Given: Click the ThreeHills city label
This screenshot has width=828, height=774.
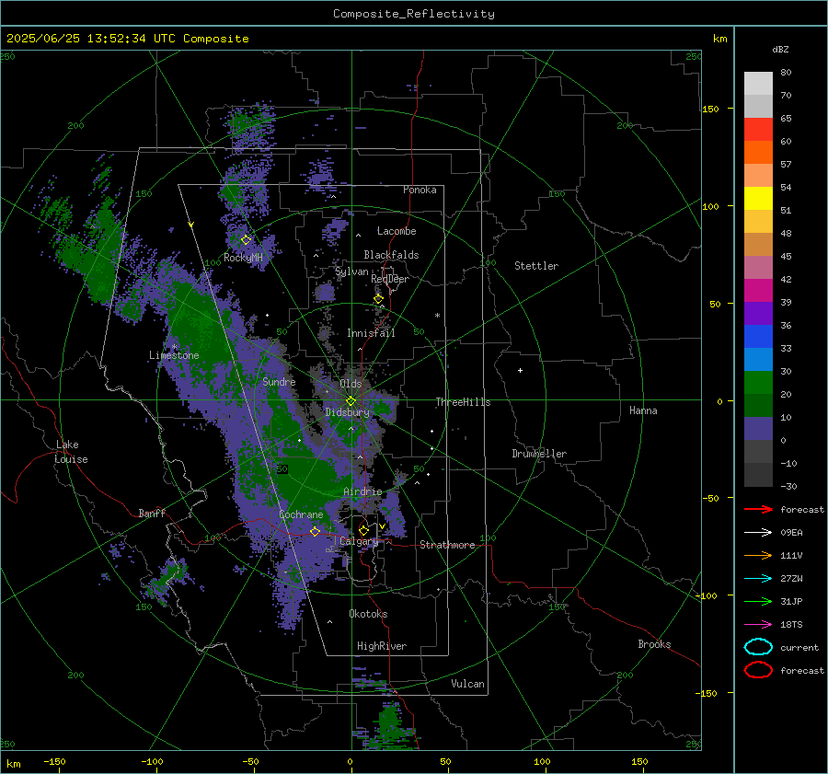Looking at the screenshot, I should (463, 402).
